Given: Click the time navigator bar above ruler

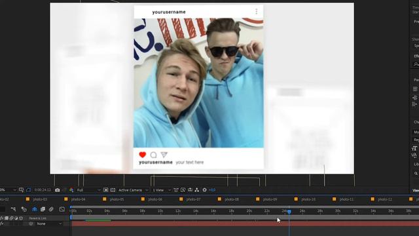Looking at the screenshot, I should pyautogui.click(x=245, y=207).
